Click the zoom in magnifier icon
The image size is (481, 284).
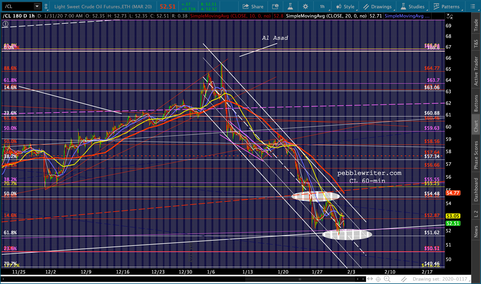(387, 279)
